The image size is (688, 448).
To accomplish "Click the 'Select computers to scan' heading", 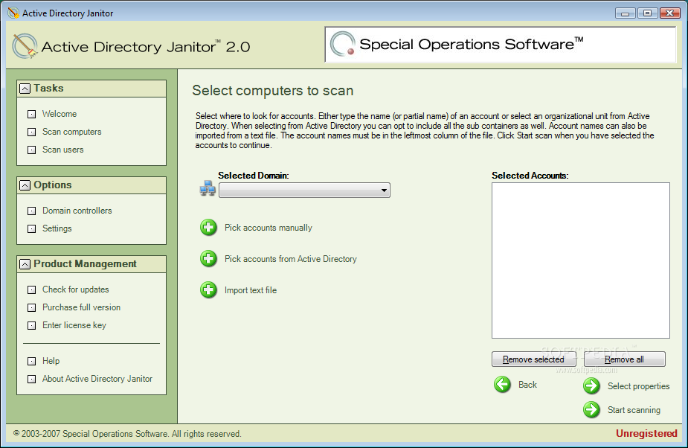I will click(272, 91).
